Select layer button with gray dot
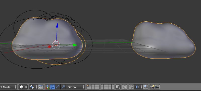 [x=90, y=86]
